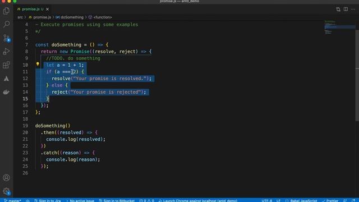Click ".catch((reason)" on line 23
Screen dimensions: 359x202
point(61,153)
